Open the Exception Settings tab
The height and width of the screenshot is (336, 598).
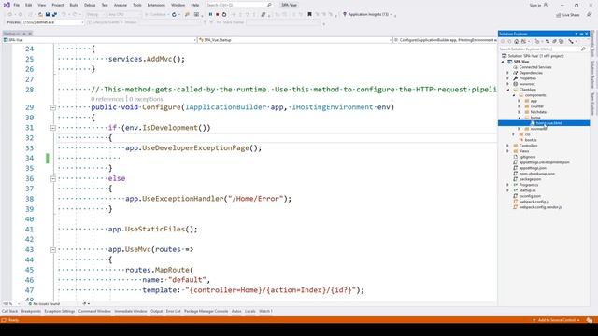(x=60, y=311)
